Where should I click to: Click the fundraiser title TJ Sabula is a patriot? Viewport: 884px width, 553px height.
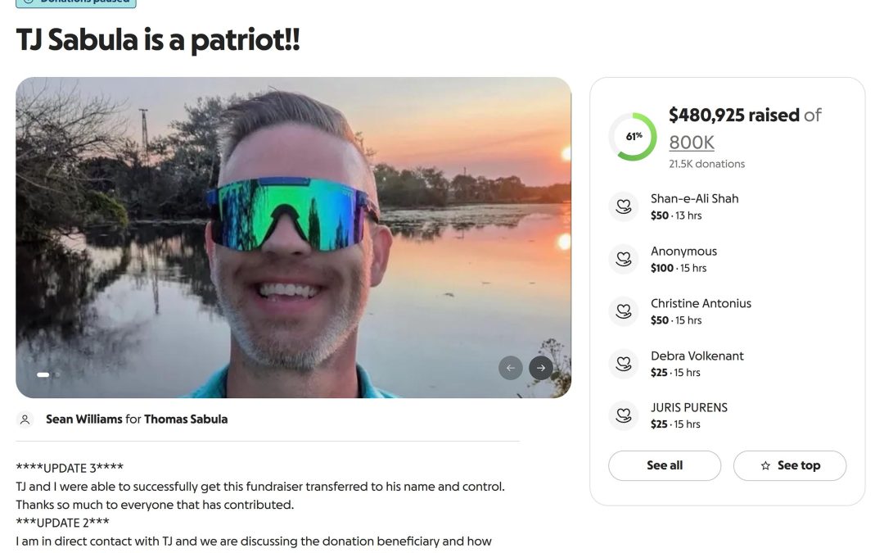[x=158, y=39]
